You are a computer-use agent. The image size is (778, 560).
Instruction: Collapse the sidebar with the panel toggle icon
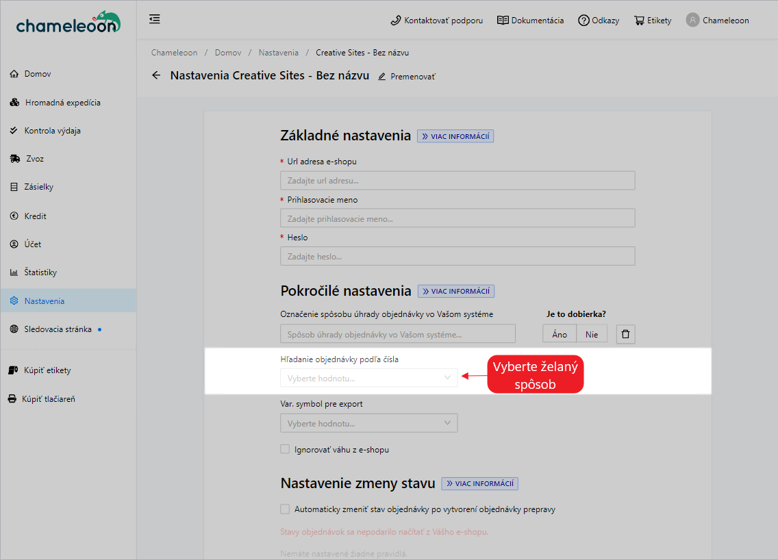(154, 19)
